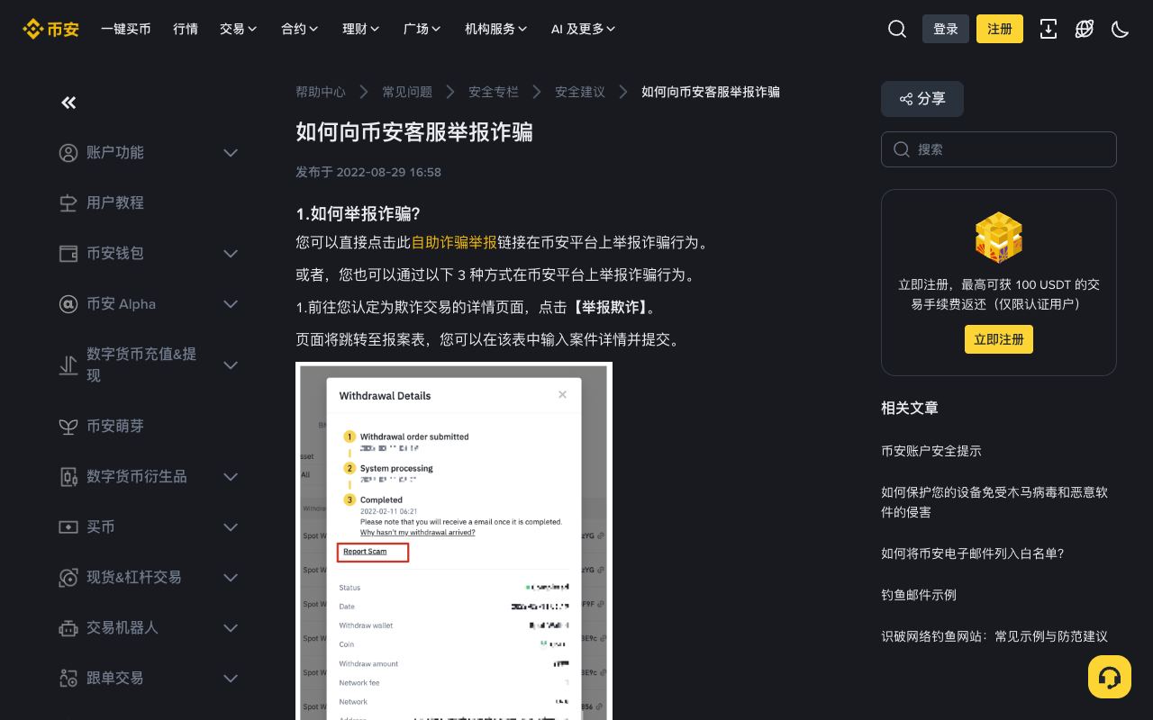Open the 交易 dropdown menu
Screen dimensions: 1153x720
tap(239, 29)
